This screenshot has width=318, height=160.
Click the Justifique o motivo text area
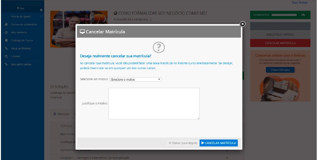(x=154, y=103)
